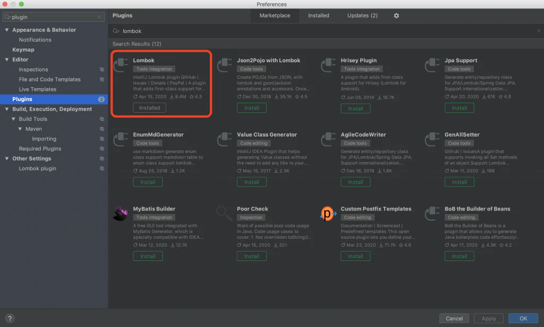Click the OK button
Image resolution: width=544 pixels, height=327 pixels.
[523, 318]
